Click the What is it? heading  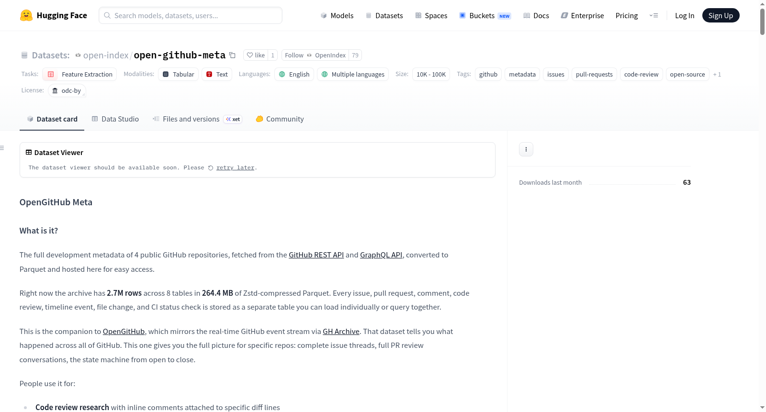(x=39, y=231)
